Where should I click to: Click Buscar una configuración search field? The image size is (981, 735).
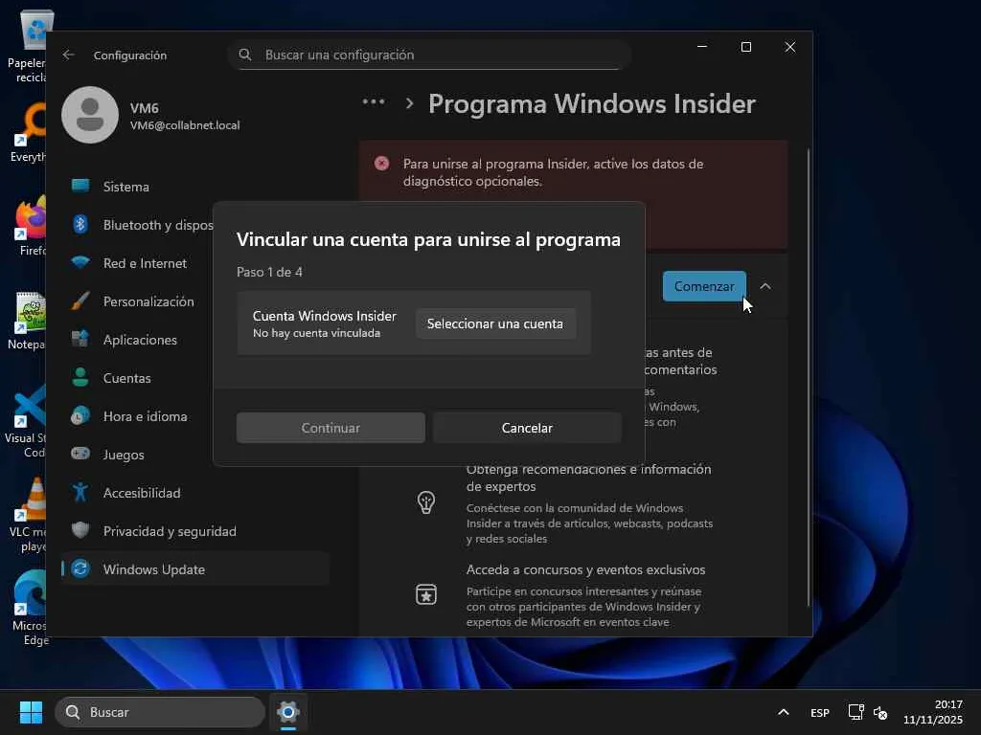point(429,55)
